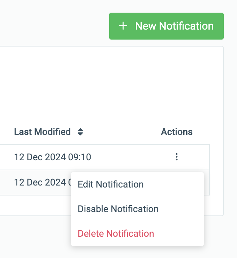Click blank space below Delete Notification in the popup

(x=137, y=242)
